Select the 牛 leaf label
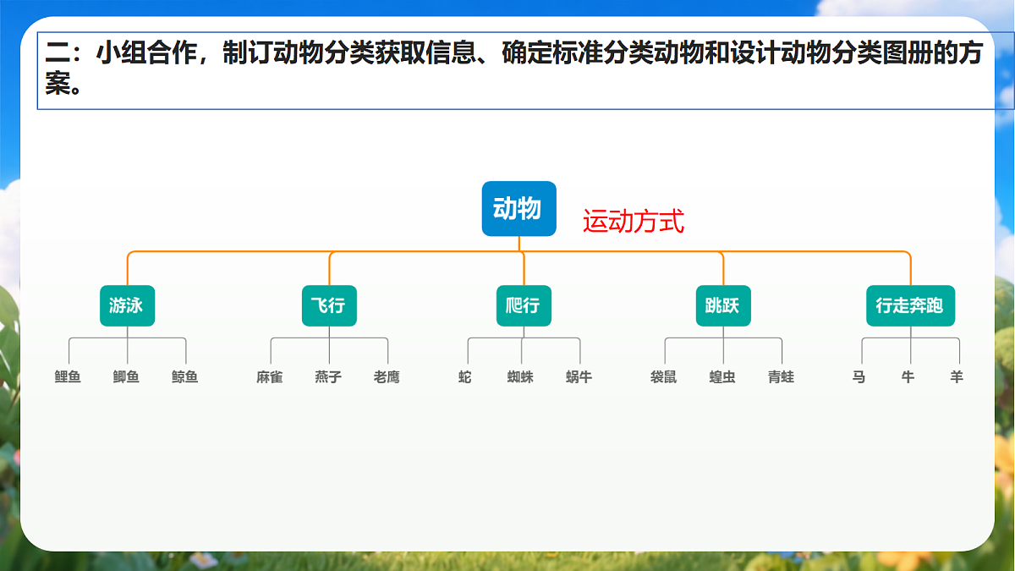The image size is (1015, 571). click(908, 377)
